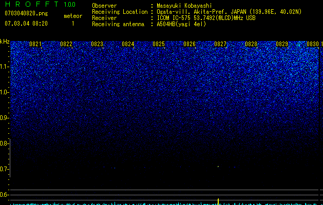Click antenna value A504HB(yagi 4el)
This screenshot has width=323, height=205.
181,24
